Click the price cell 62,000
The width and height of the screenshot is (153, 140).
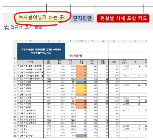124,110
